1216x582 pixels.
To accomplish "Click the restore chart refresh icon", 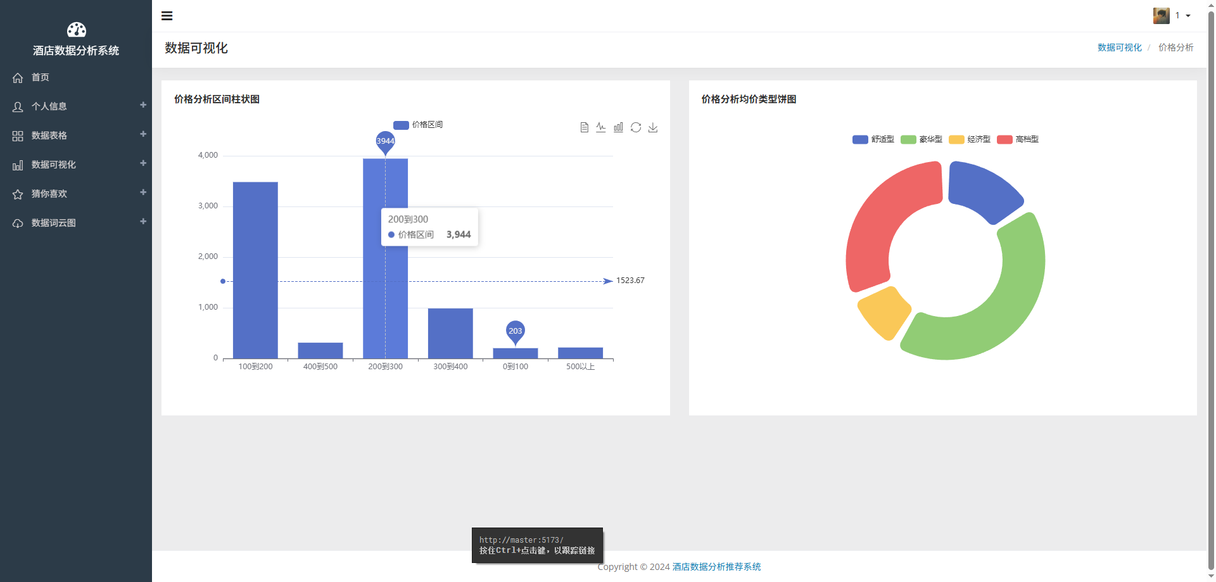I will (636, 128).
